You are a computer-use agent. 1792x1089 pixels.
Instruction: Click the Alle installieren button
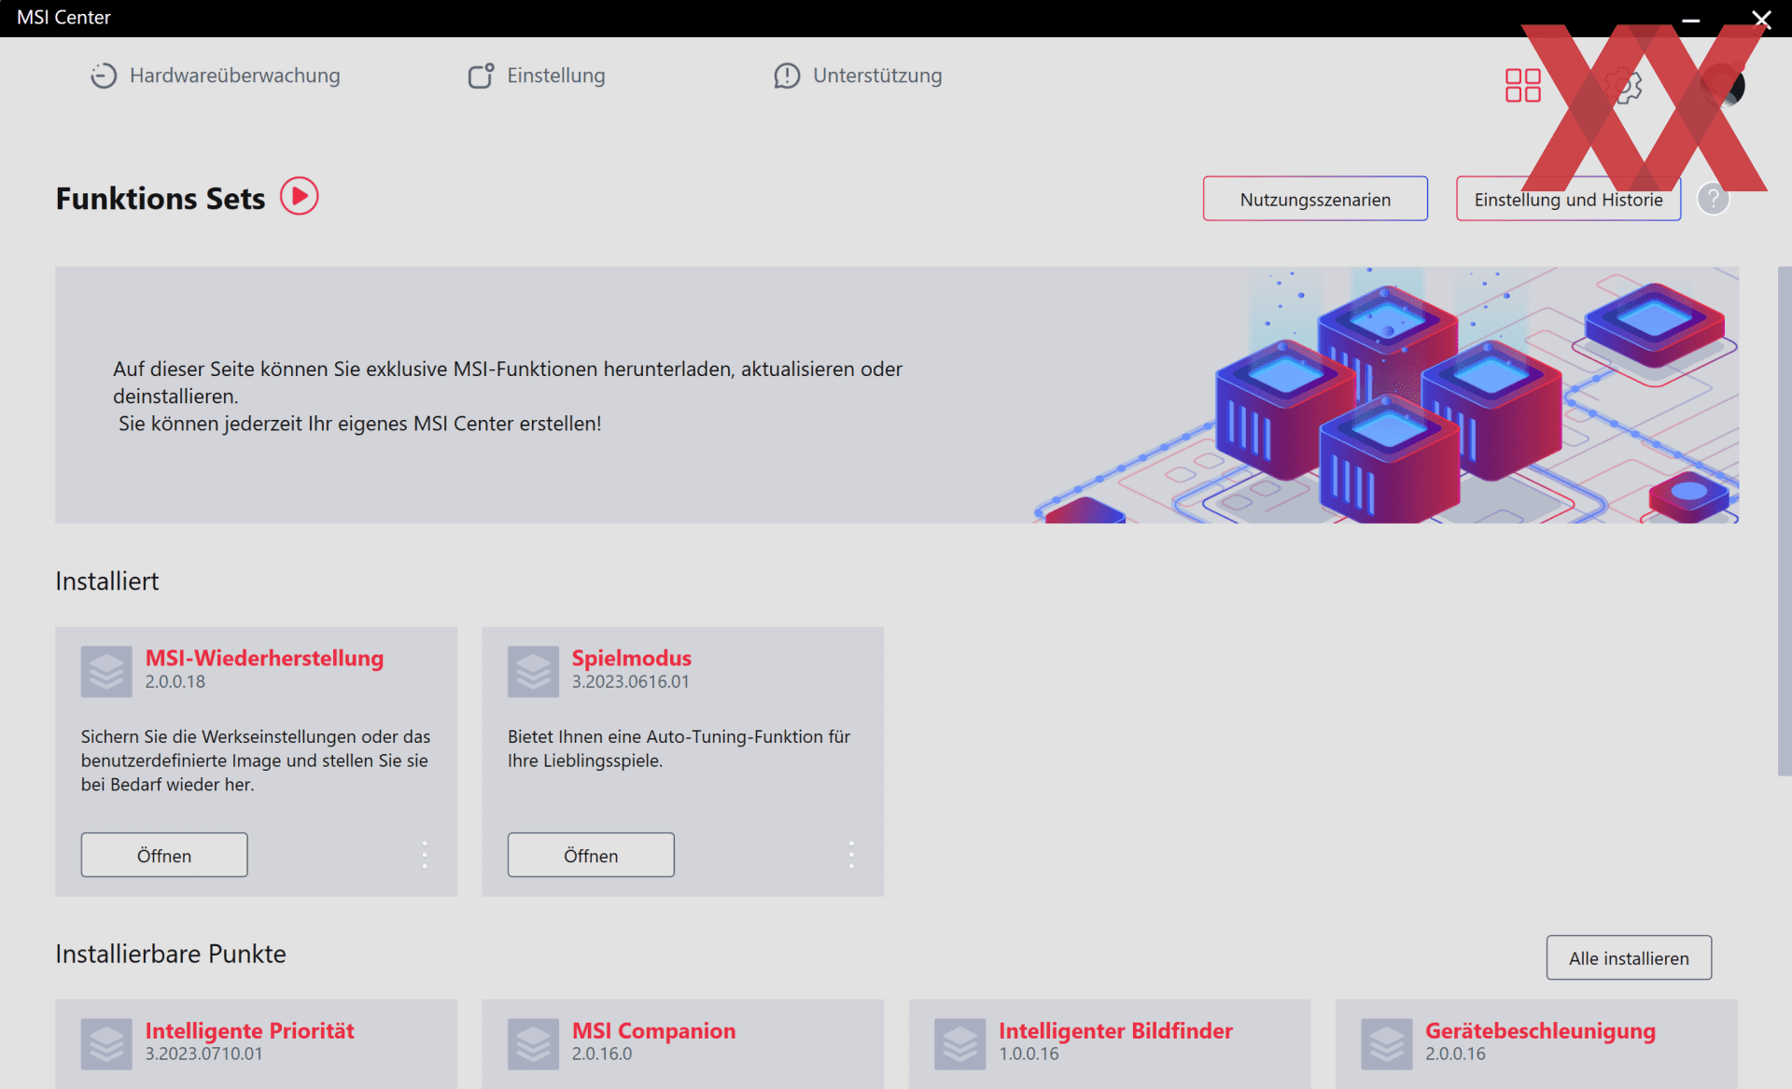(1628, 957)
